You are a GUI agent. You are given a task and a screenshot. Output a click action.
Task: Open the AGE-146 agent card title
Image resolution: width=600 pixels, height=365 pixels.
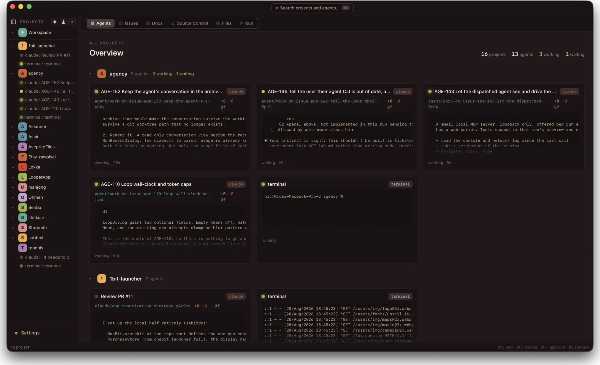[x=328, y=91]
